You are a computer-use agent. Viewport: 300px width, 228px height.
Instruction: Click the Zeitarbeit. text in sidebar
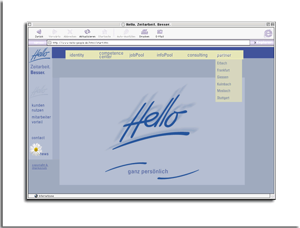(41, 67)
